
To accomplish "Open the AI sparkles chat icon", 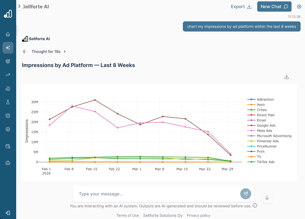I will tap(8, 48).
